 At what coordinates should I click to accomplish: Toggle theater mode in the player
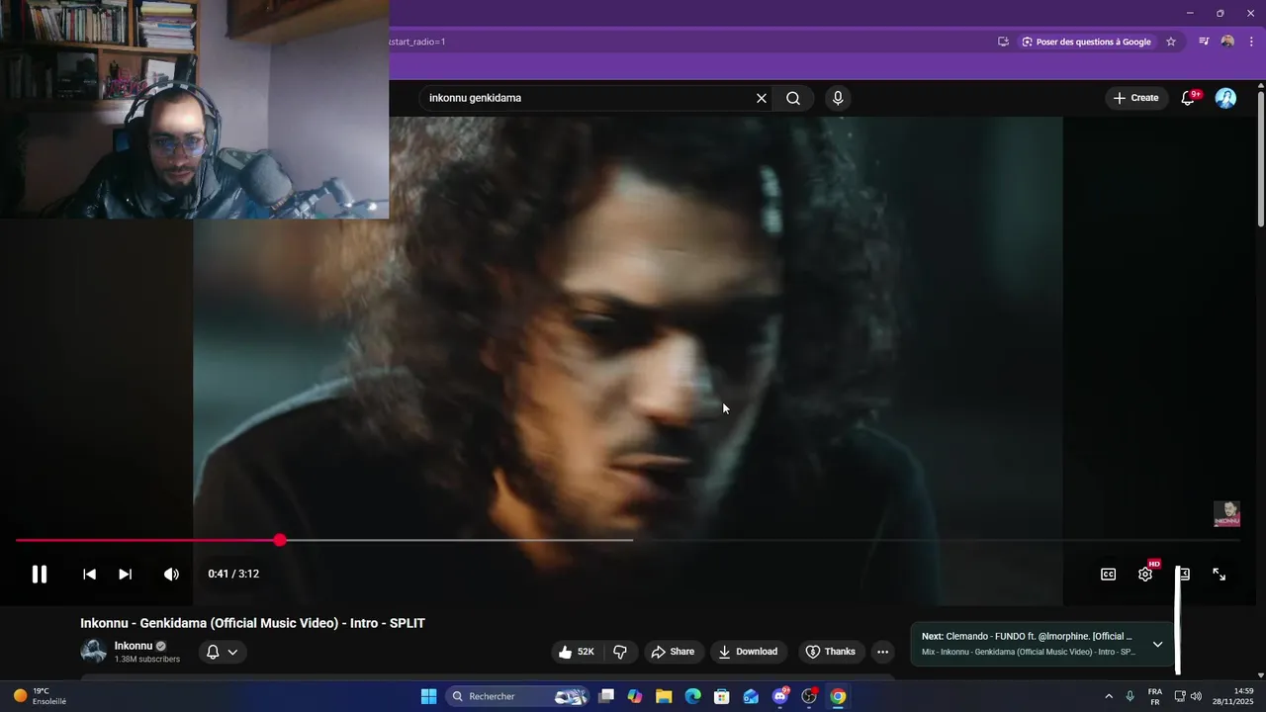coord(1184,575)
